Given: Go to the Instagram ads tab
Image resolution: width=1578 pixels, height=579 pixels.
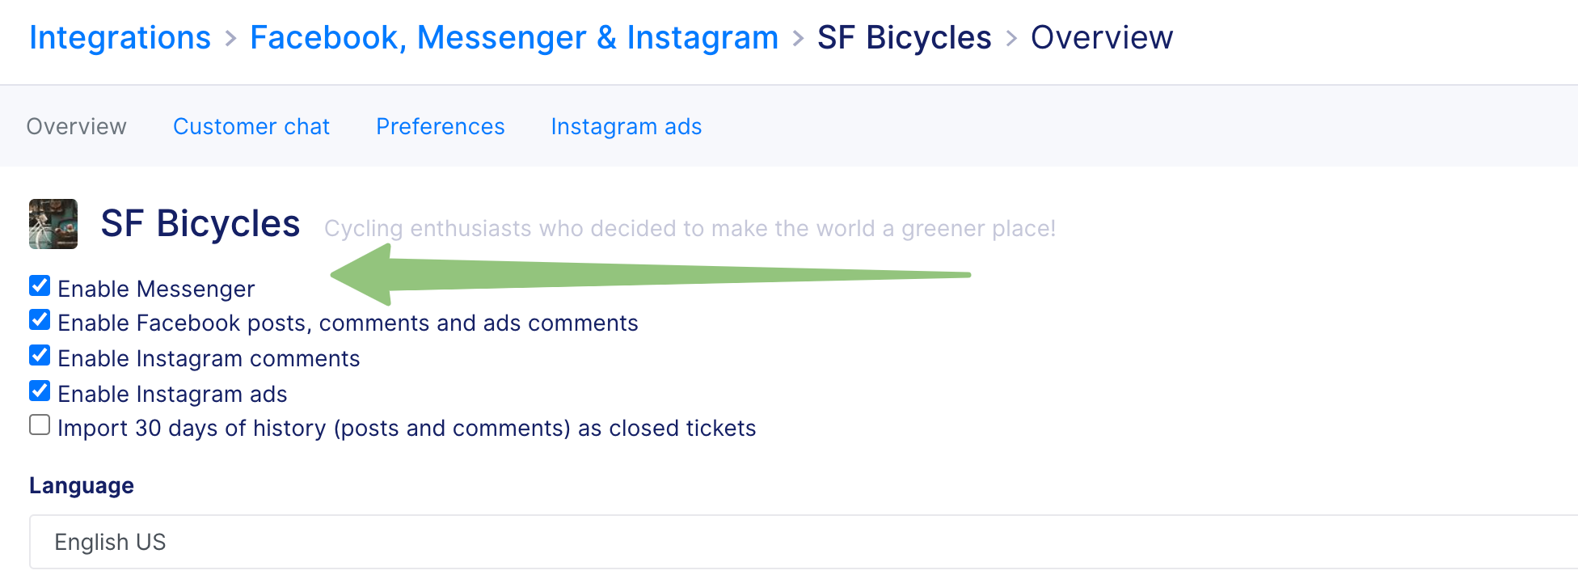Looking at the screenshot, I should (x=627, y=127).
